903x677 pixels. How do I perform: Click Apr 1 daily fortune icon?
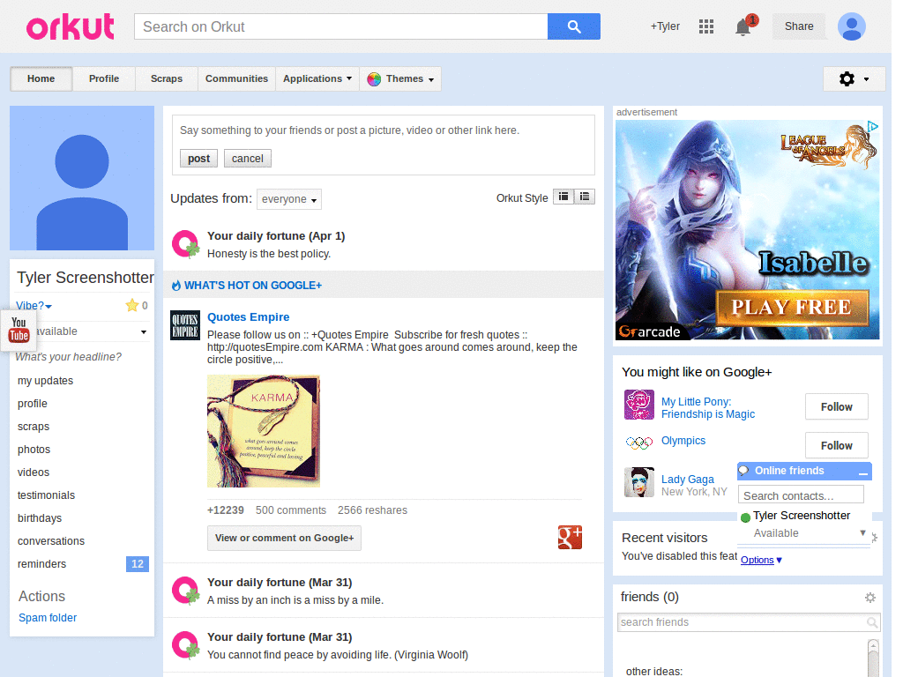(x=185, y=244)
